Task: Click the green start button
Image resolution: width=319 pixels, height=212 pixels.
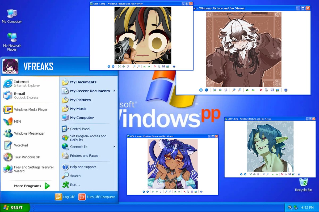Action: point(15,207)
